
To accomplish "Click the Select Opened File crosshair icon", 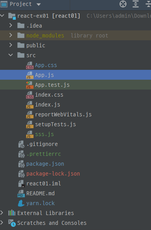I will click(x=123, y=4).
